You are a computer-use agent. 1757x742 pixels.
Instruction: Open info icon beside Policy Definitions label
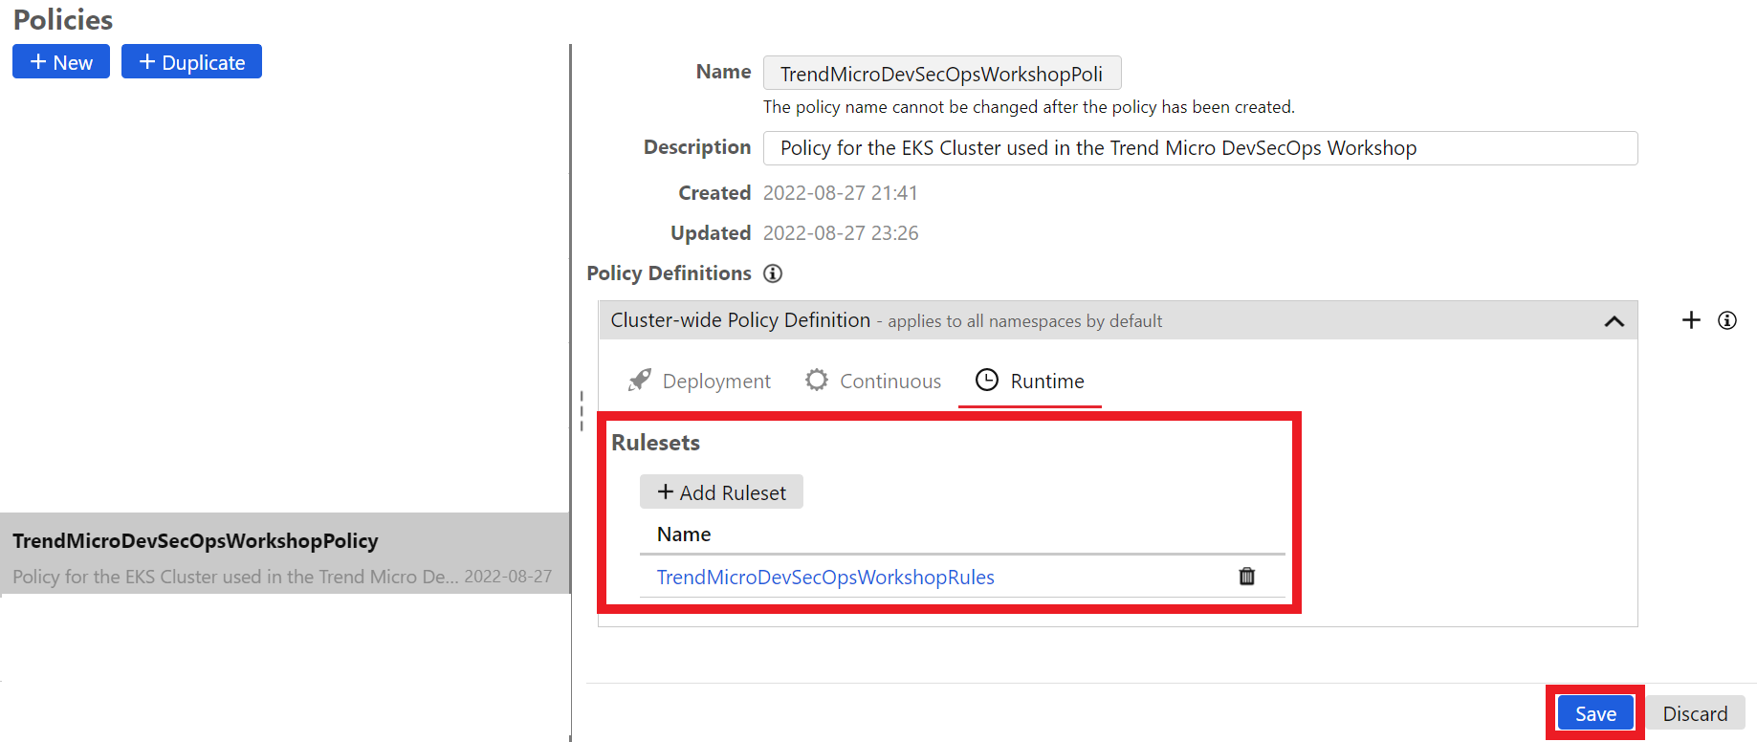[773, 273]
